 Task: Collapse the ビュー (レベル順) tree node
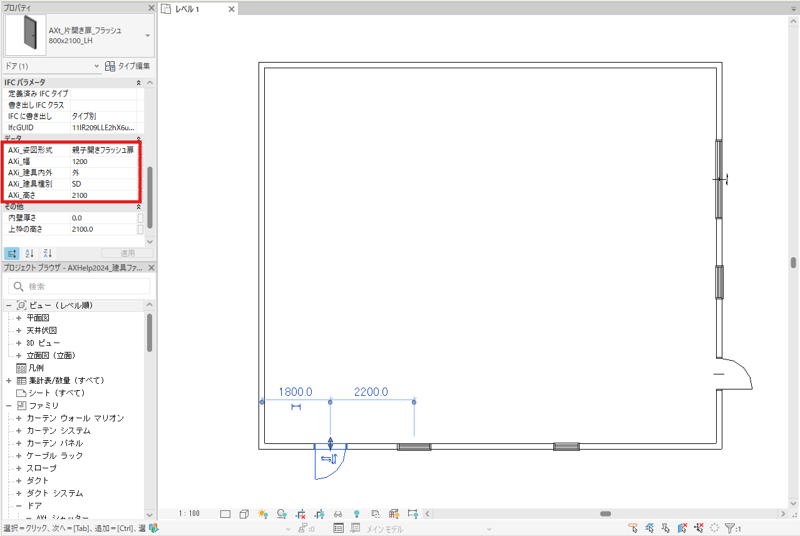(x=9, y=305)
